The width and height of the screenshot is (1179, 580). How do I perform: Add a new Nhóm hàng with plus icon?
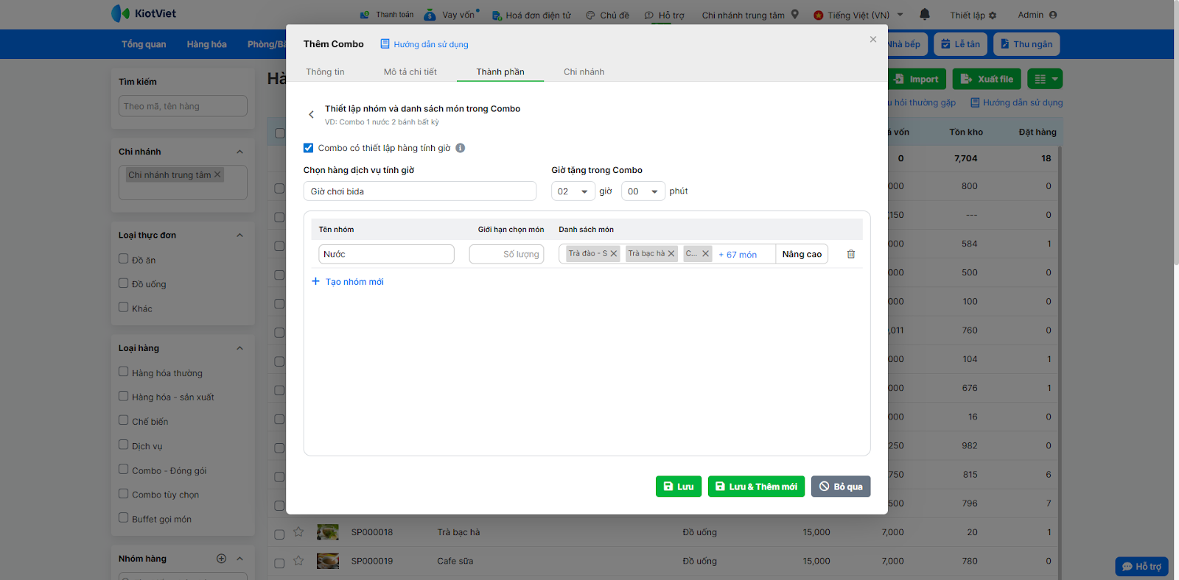click(221, 559)
